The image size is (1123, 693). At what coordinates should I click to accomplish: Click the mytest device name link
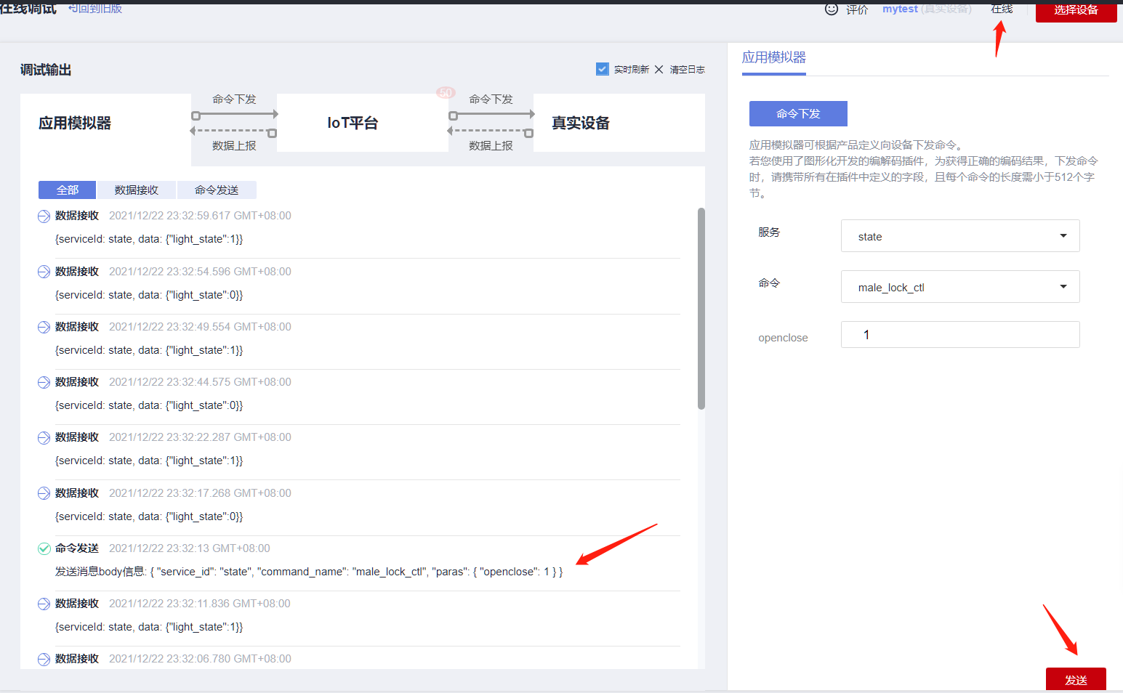pyautogui.click(x=900, y=9)
